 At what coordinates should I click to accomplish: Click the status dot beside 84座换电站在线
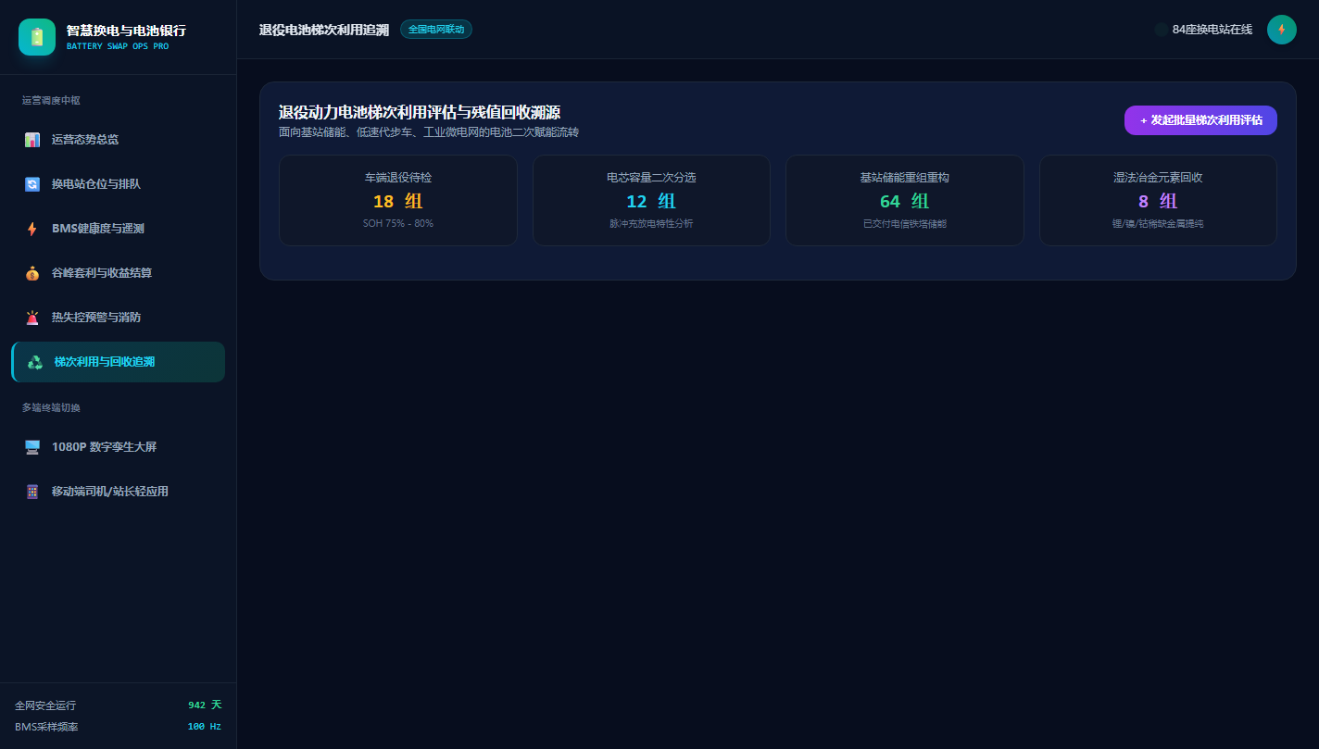pos(1162,30)
